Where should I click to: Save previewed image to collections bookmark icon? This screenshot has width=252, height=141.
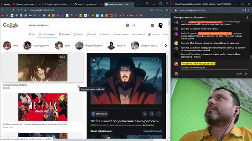pyautogui.click(x=152, y=114)
